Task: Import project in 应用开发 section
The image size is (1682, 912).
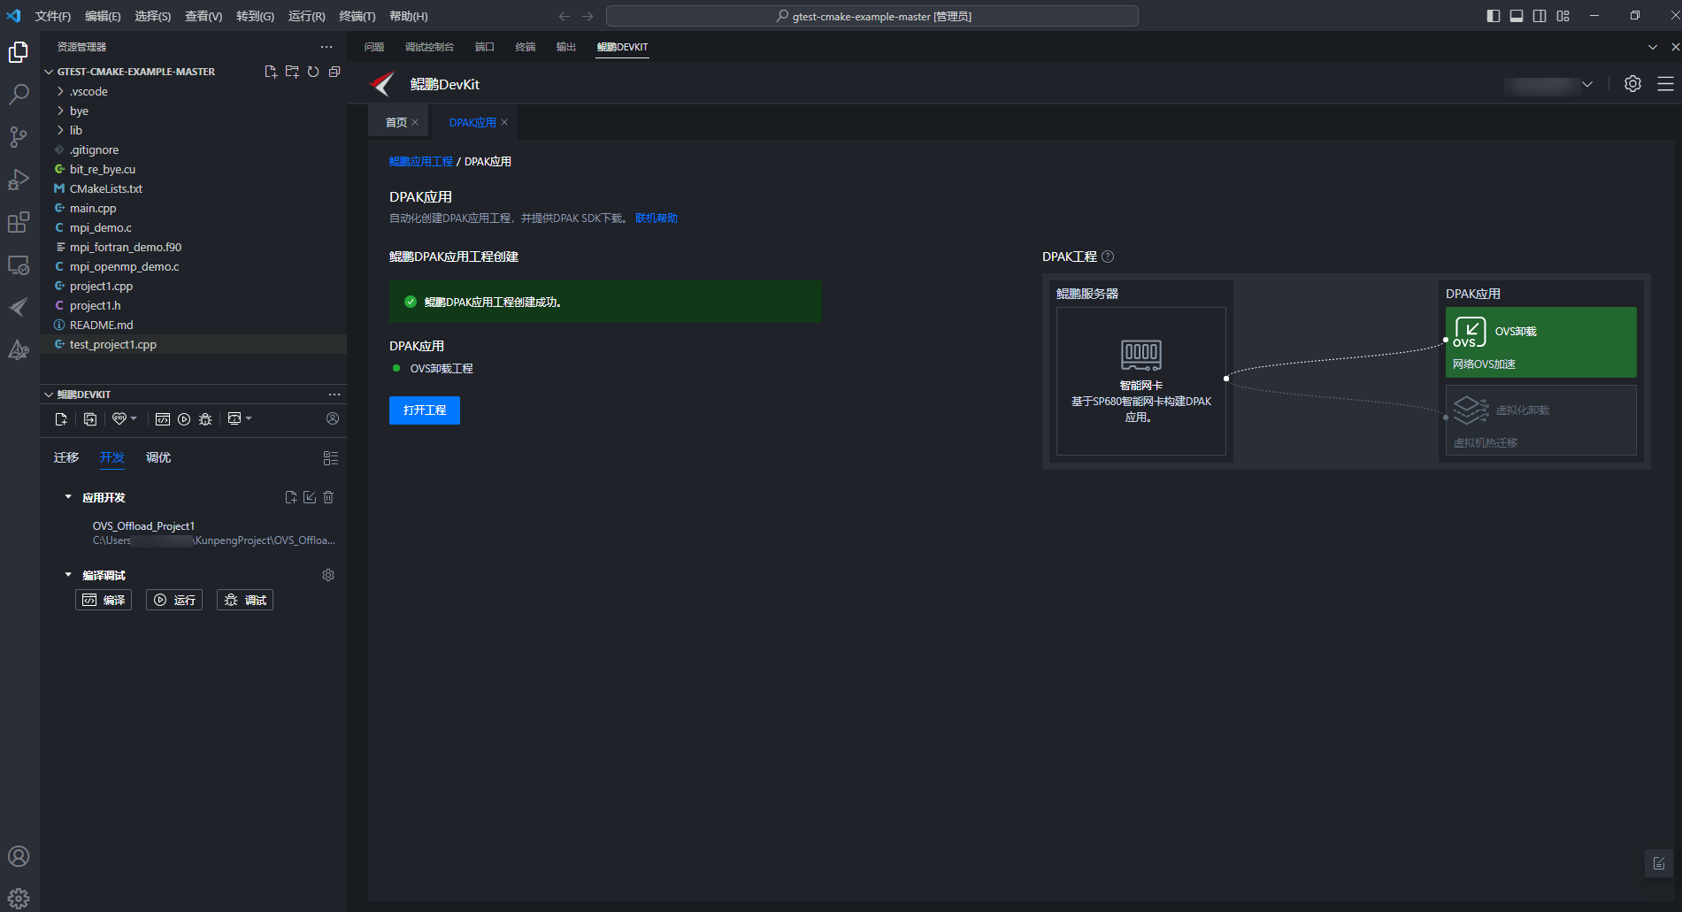Action: tap(310, 497)
